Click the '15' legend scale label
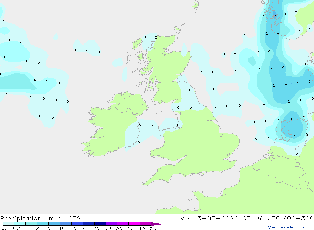 pos(73,228)
